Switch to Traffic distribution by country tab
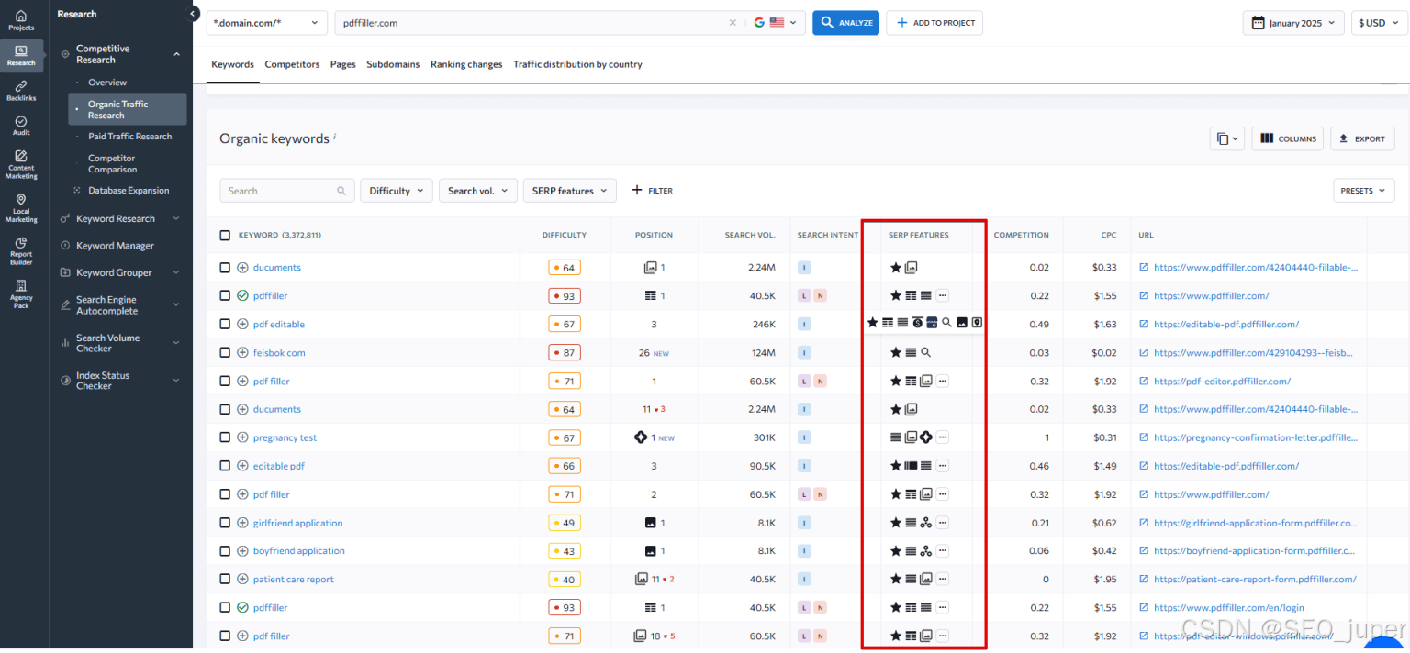Viewport: 1410px width, 653px height. click(x=577, y=64)
